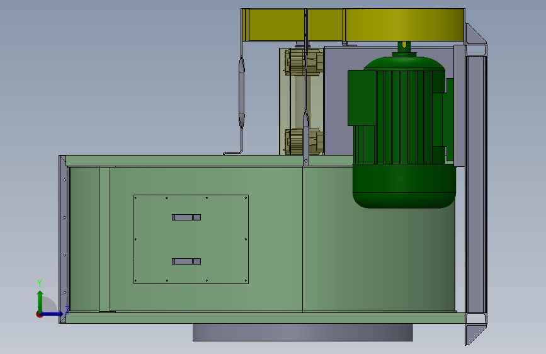Select the gray plate behind the motor

tap(336, 101)
